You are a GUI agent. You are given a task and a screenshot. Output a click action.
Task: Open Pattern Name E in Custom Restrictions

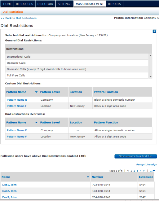[x=17, y=100]
